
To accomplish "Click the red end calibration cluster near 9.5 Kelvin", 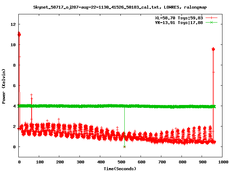I will pos(213,49).
